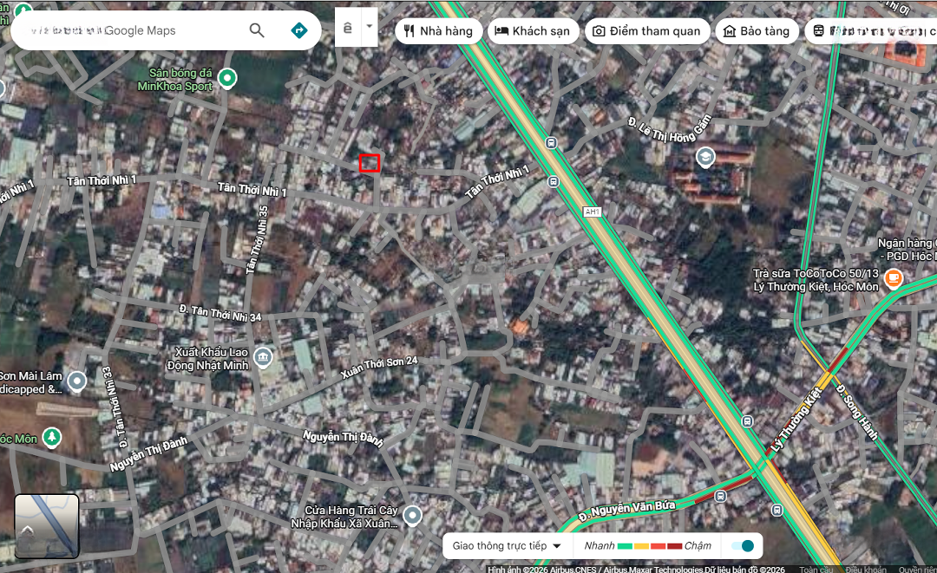Select the Sơn Mài Lâm location pin
This screenshot has height=573, width=937.
point(77,381)
